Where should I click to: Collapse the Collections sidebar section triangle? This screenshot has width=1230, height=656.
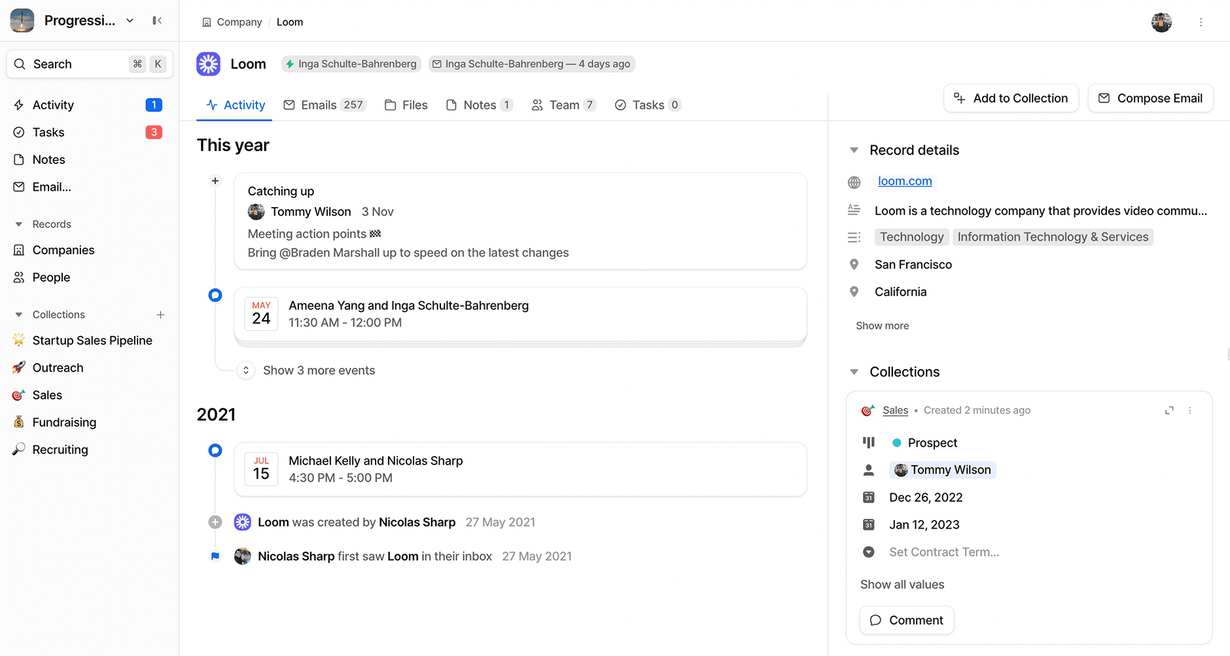point(19,315)
